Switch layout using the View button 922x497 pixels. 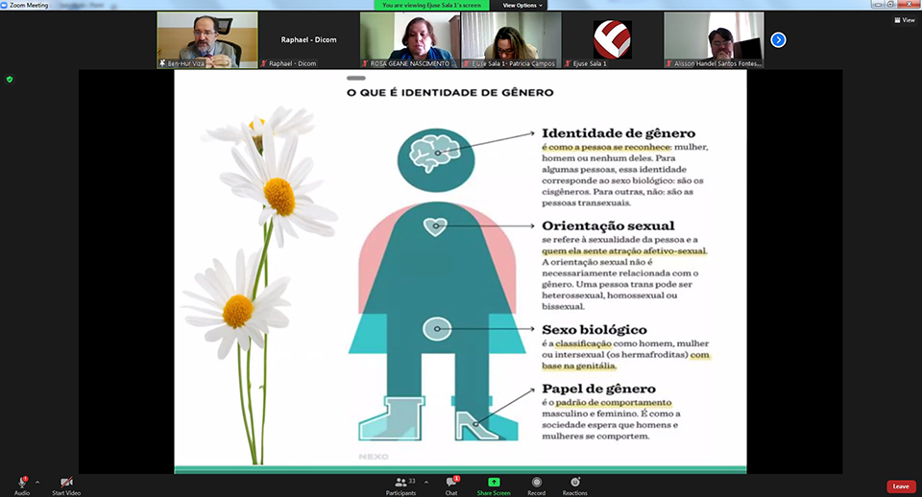point(903,19)
